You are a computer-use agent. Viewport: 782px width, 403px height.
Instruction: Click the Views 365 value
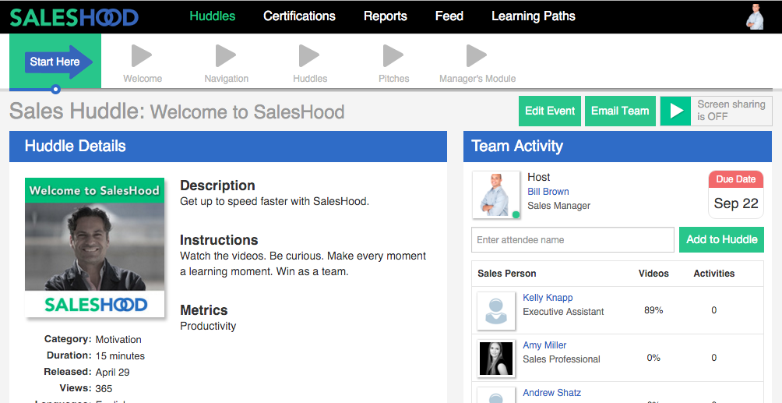104,388
